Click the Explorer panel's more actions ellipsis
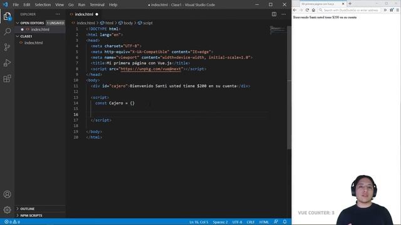Screen dimensions: 401x225 click(x=58, y=14)
